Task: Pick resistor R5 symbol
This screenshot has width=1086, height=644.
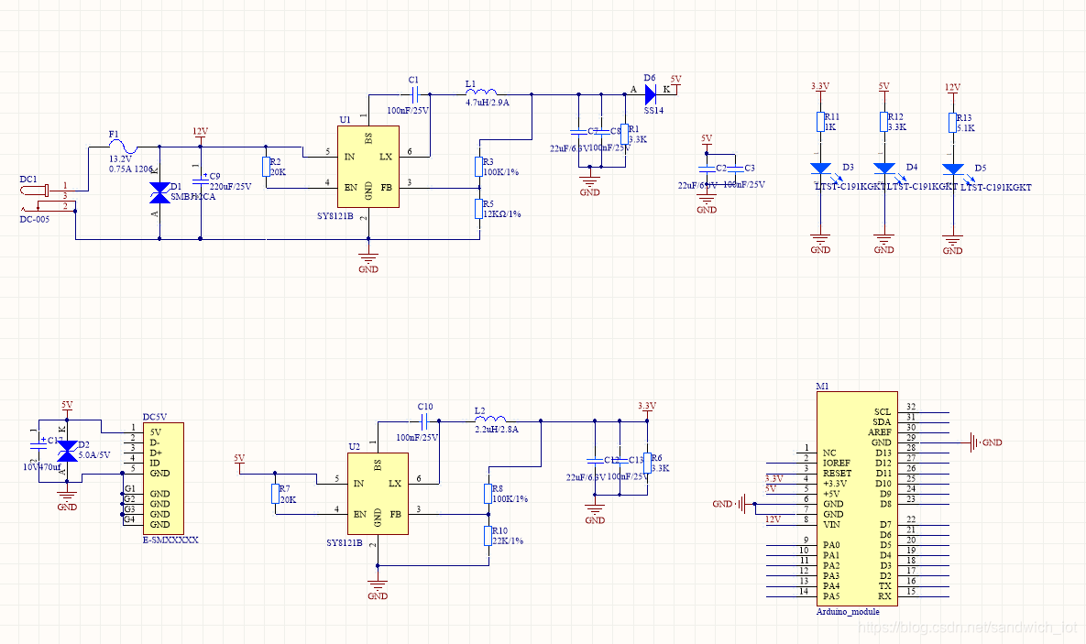Action: coord(478,209)
